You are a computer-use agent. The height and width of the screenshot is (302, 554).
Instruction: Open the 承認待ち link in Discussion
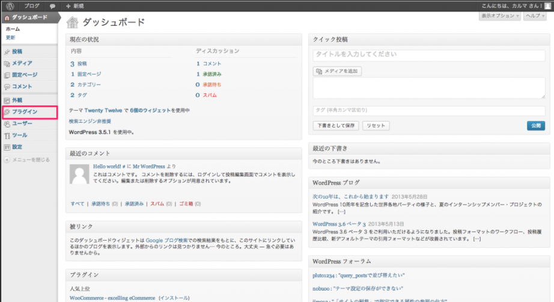point(212,85)
